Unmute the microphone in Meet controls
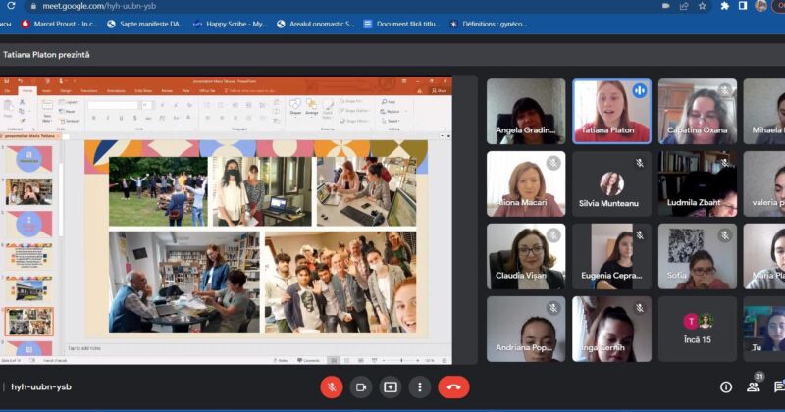785x412 pixels. point(332,386)
